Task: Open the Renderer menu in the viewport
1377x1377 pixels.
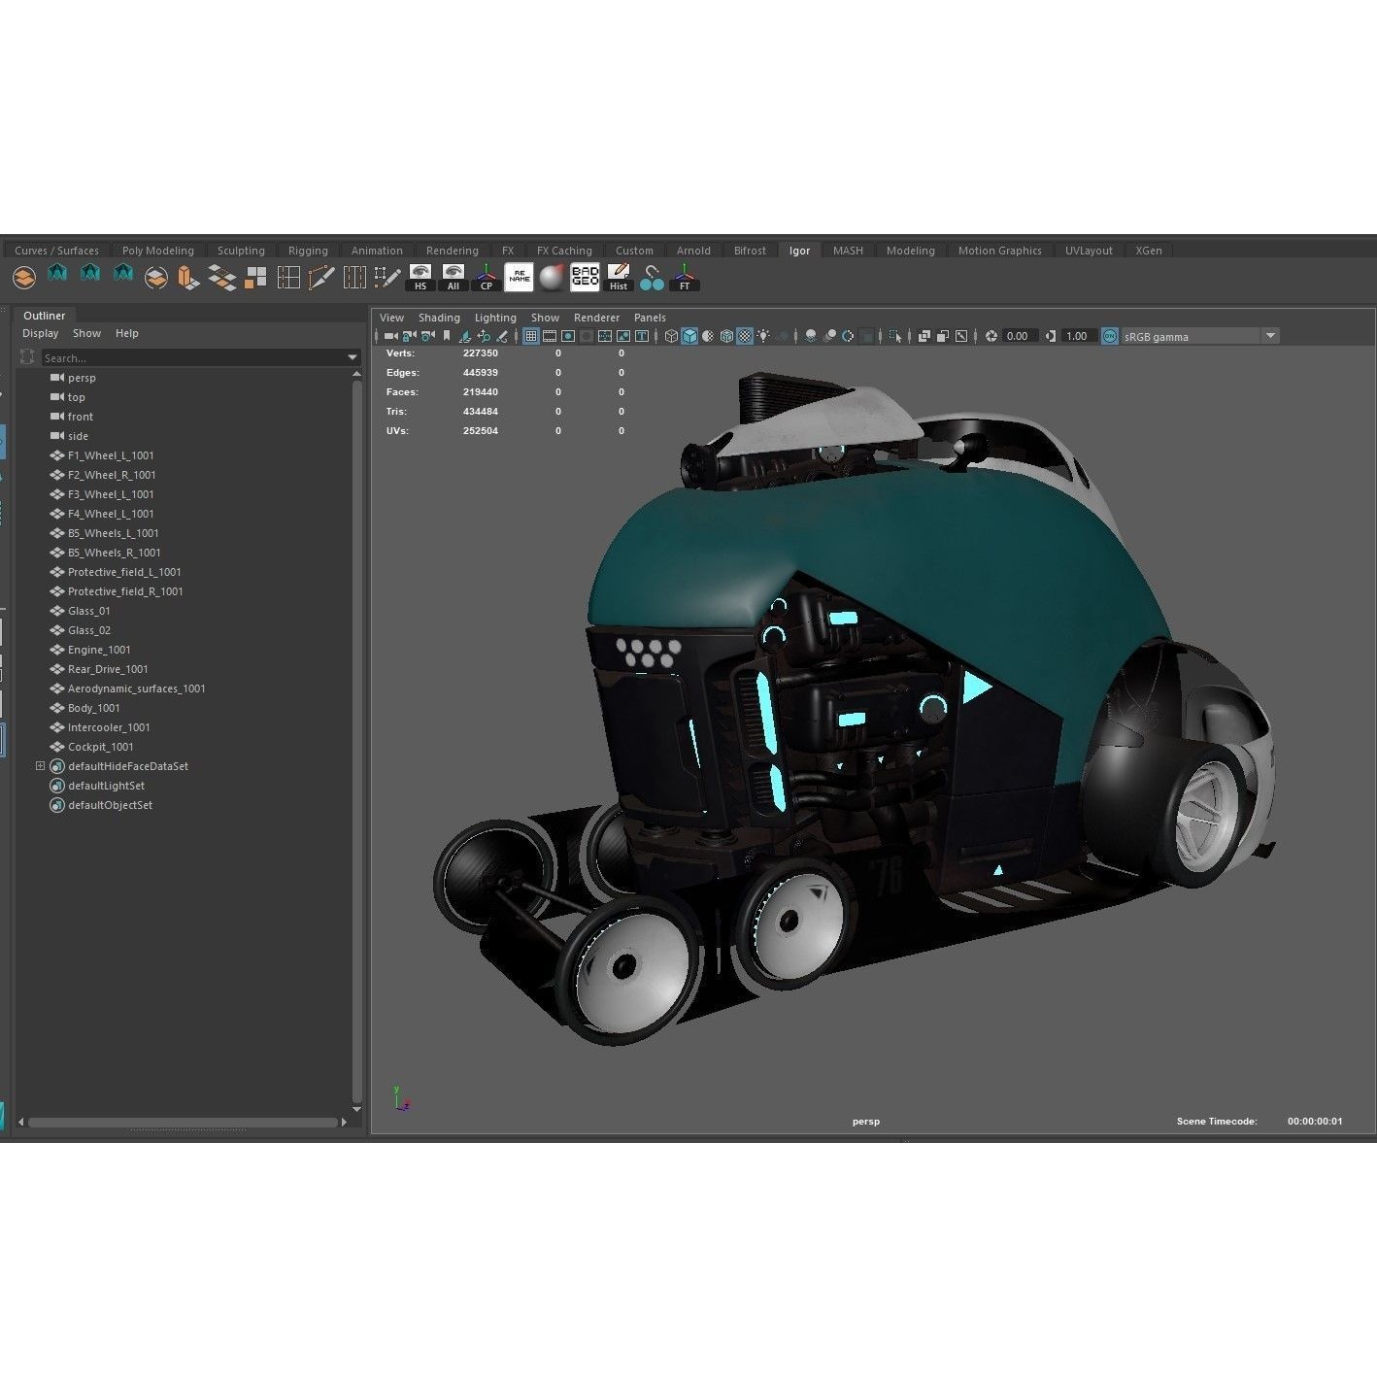Action: point(596,318)
